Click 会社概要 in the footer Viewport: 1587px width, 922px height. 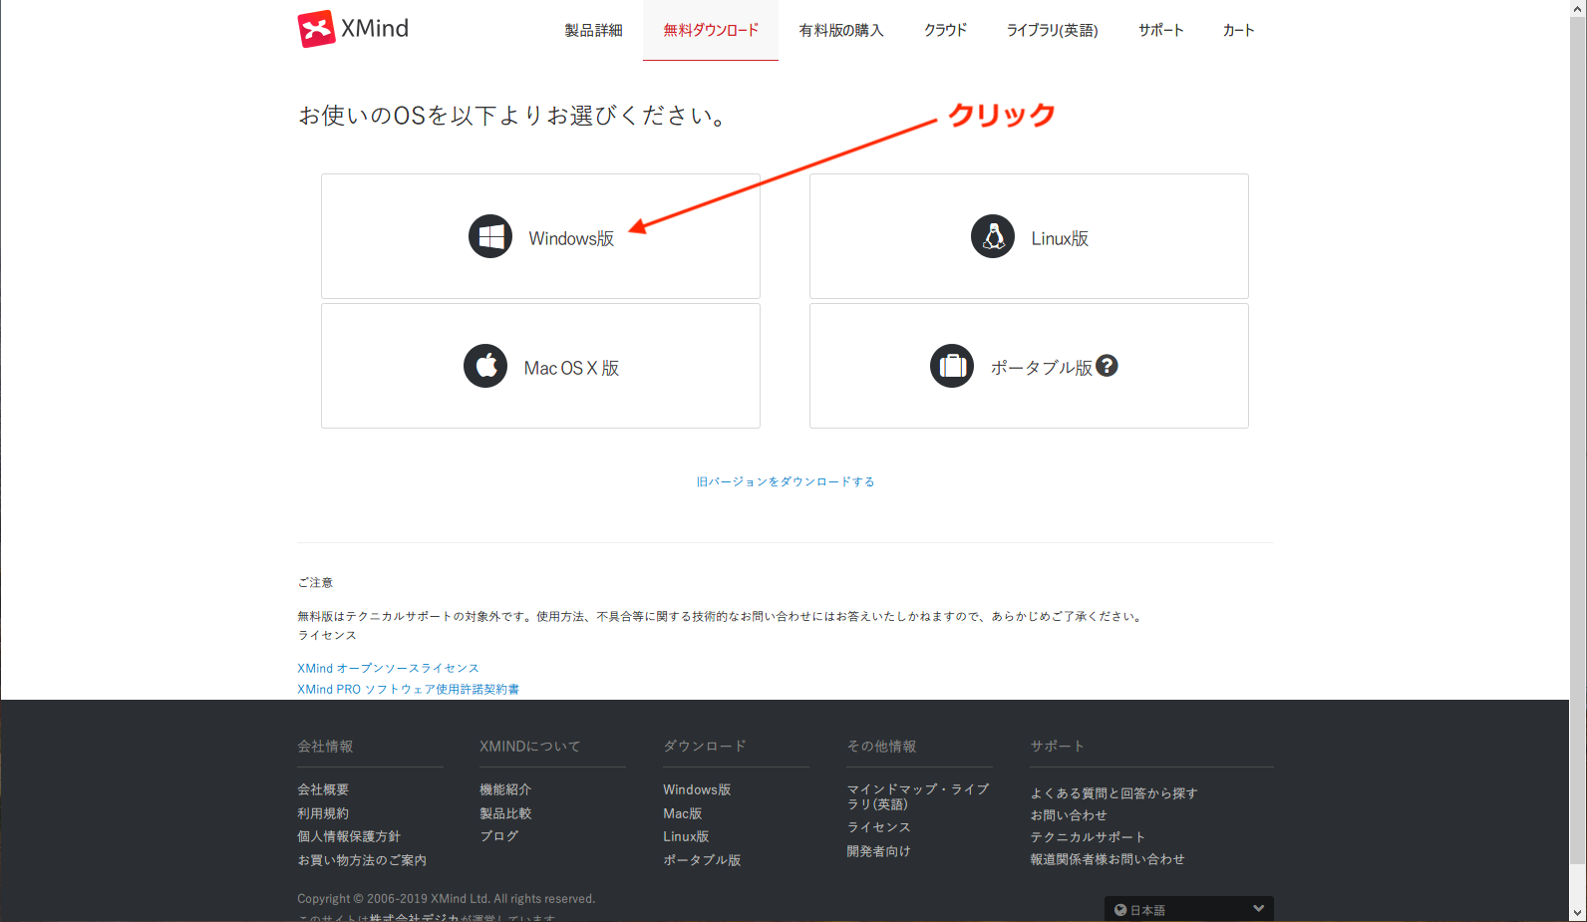pos(323,789)
